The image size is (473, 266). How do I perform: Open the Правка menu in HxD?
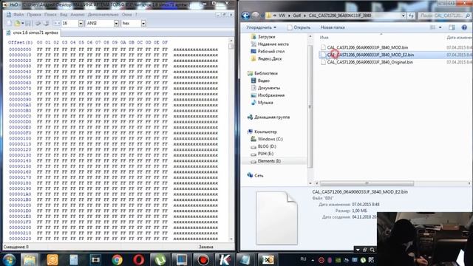point(34,15)
